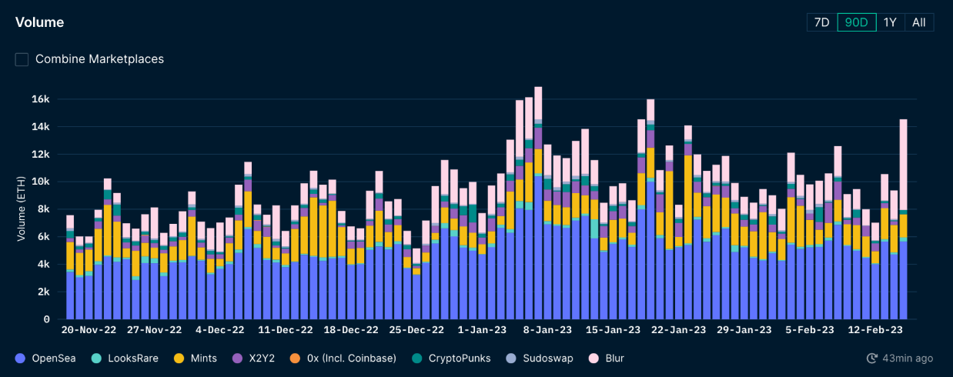Switch to the 7D time range
The height and width of the screenshot is (377, 953).
[x=822, y=22]
